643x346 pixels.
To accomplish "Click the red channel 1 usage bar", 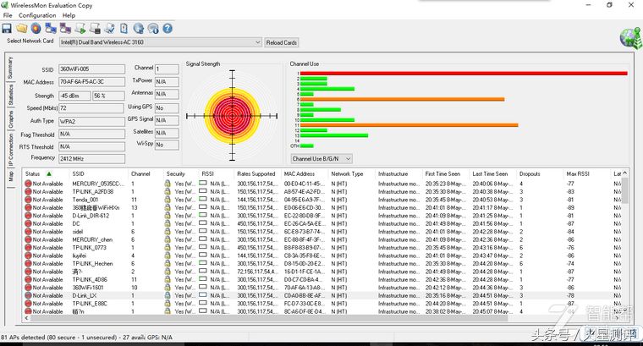I will point(464,73).
